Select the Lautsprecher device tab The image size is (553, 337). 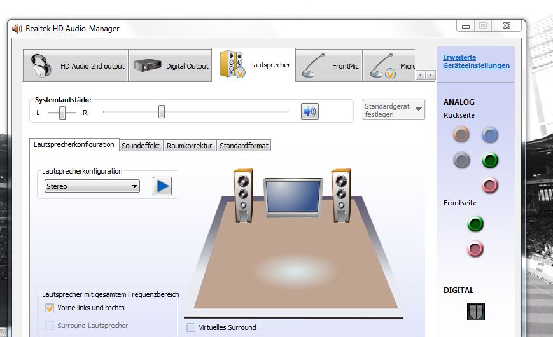point(253,65)
